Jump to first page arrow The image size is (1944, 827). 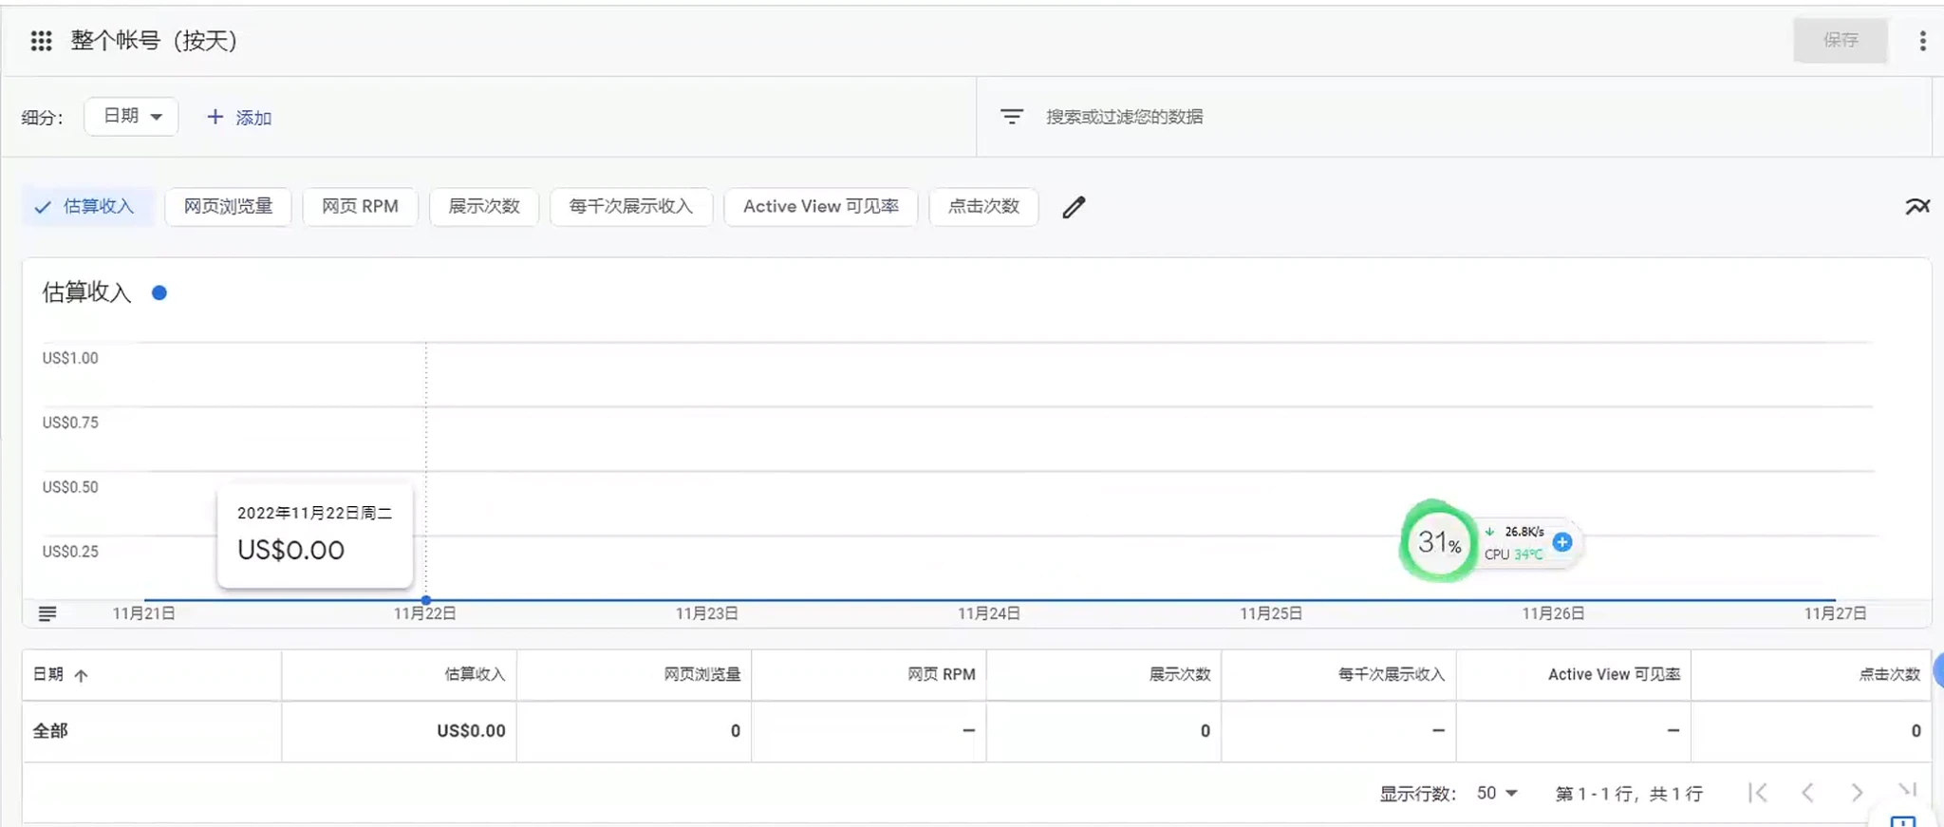[x=1758, y=793]
